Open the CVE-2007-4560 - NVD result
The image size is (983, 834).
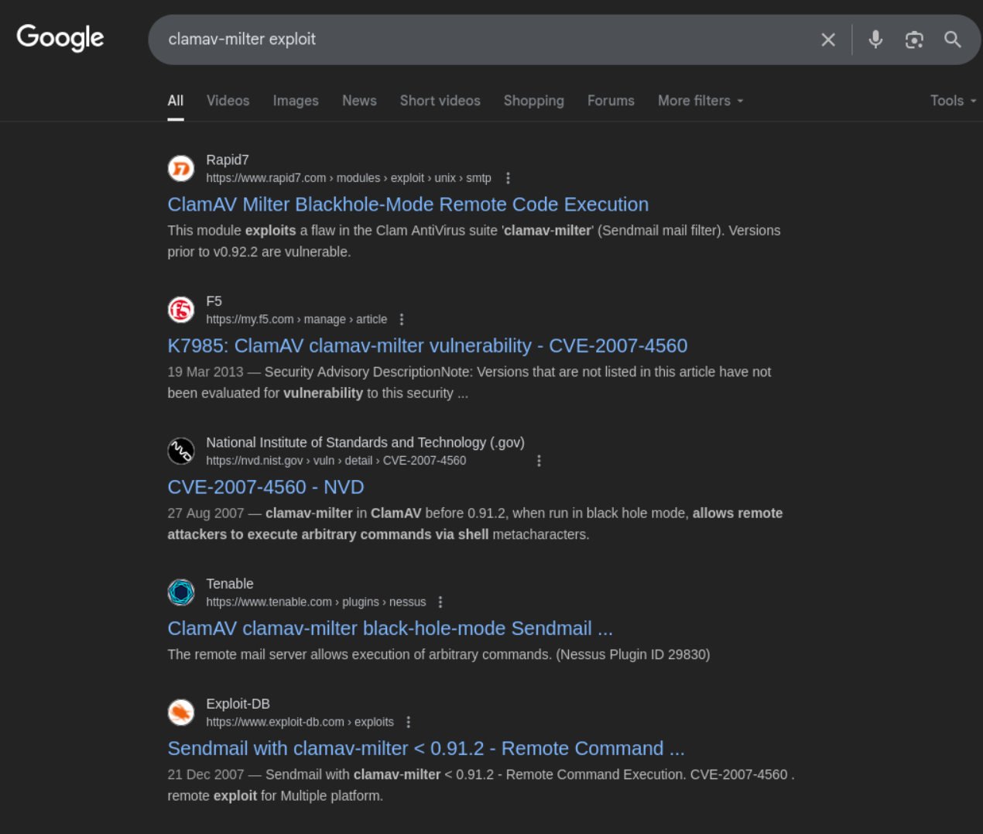pyautogui.click(x=265, y=487)
